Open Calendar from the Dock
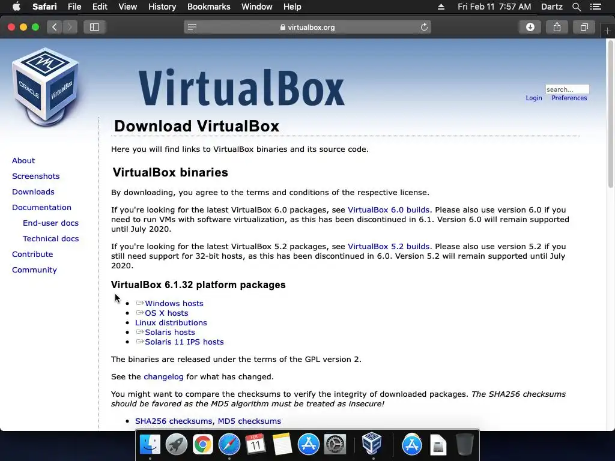The width and height of the screenshot is (615, 461). [255, 445]
